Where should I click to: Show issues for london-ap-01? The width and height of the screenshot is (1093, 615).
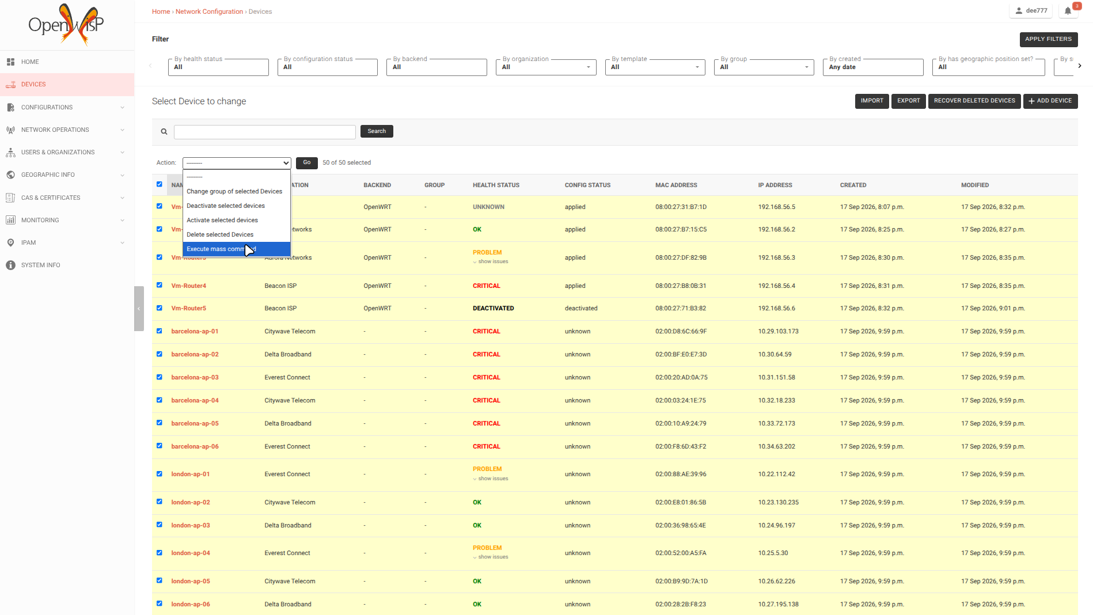pyautogui.click(x=491, y=479)
